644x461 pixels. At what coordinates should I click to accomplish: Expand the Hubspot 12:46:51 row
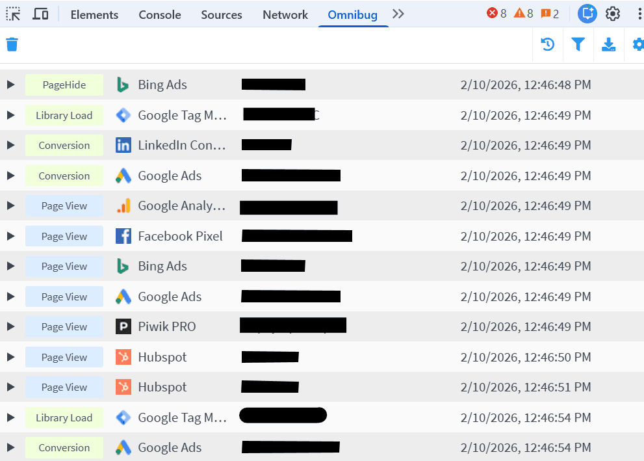pyautogui.click(x=10, y=387)
